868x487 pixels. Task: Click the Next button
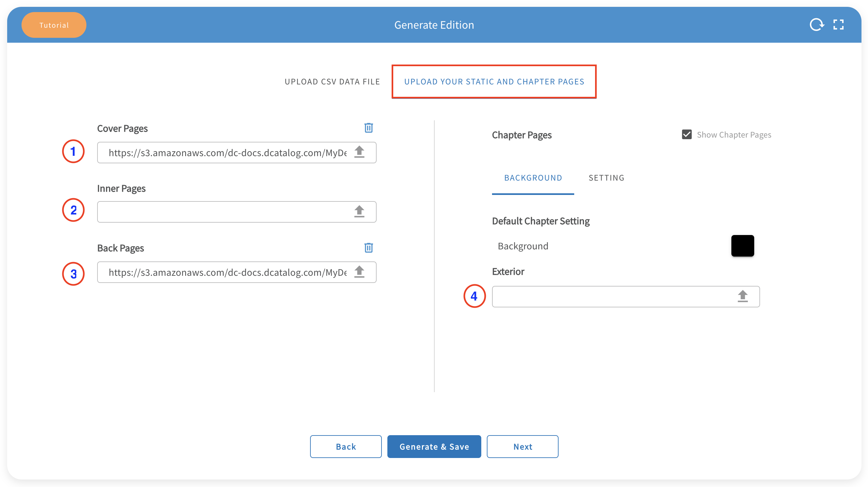point(522,446)
